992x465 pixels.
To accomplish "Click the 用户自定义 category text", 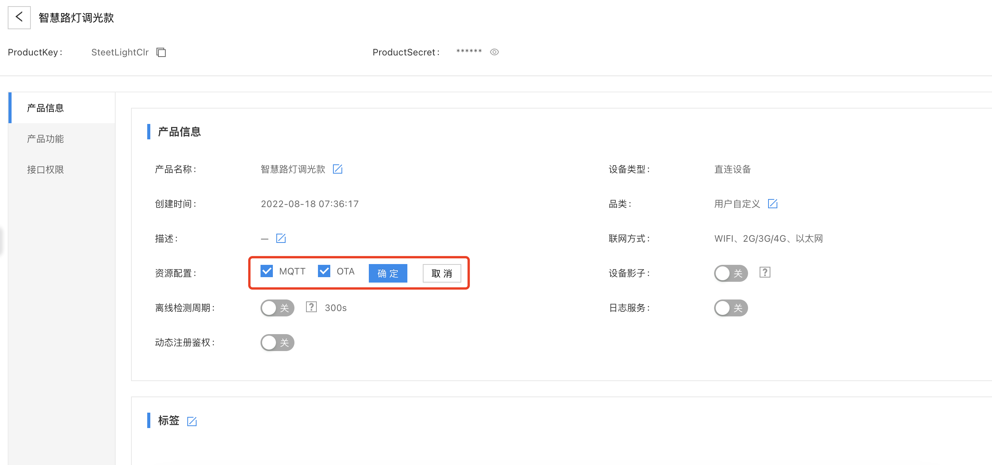I will tap(737, 204).
